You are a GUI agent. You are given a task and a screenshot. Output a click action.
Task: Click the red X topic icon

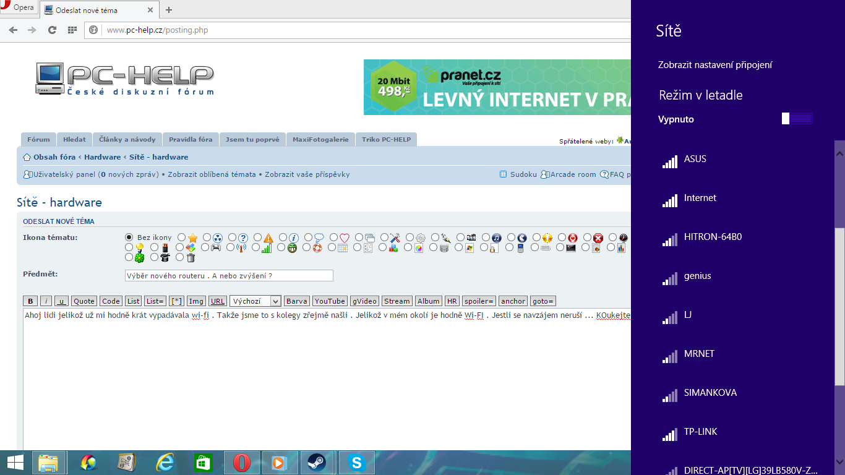598,237
